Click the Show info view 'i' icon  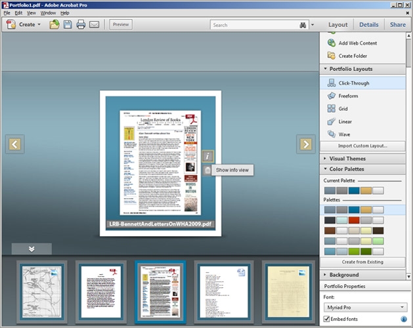[207, 156]
